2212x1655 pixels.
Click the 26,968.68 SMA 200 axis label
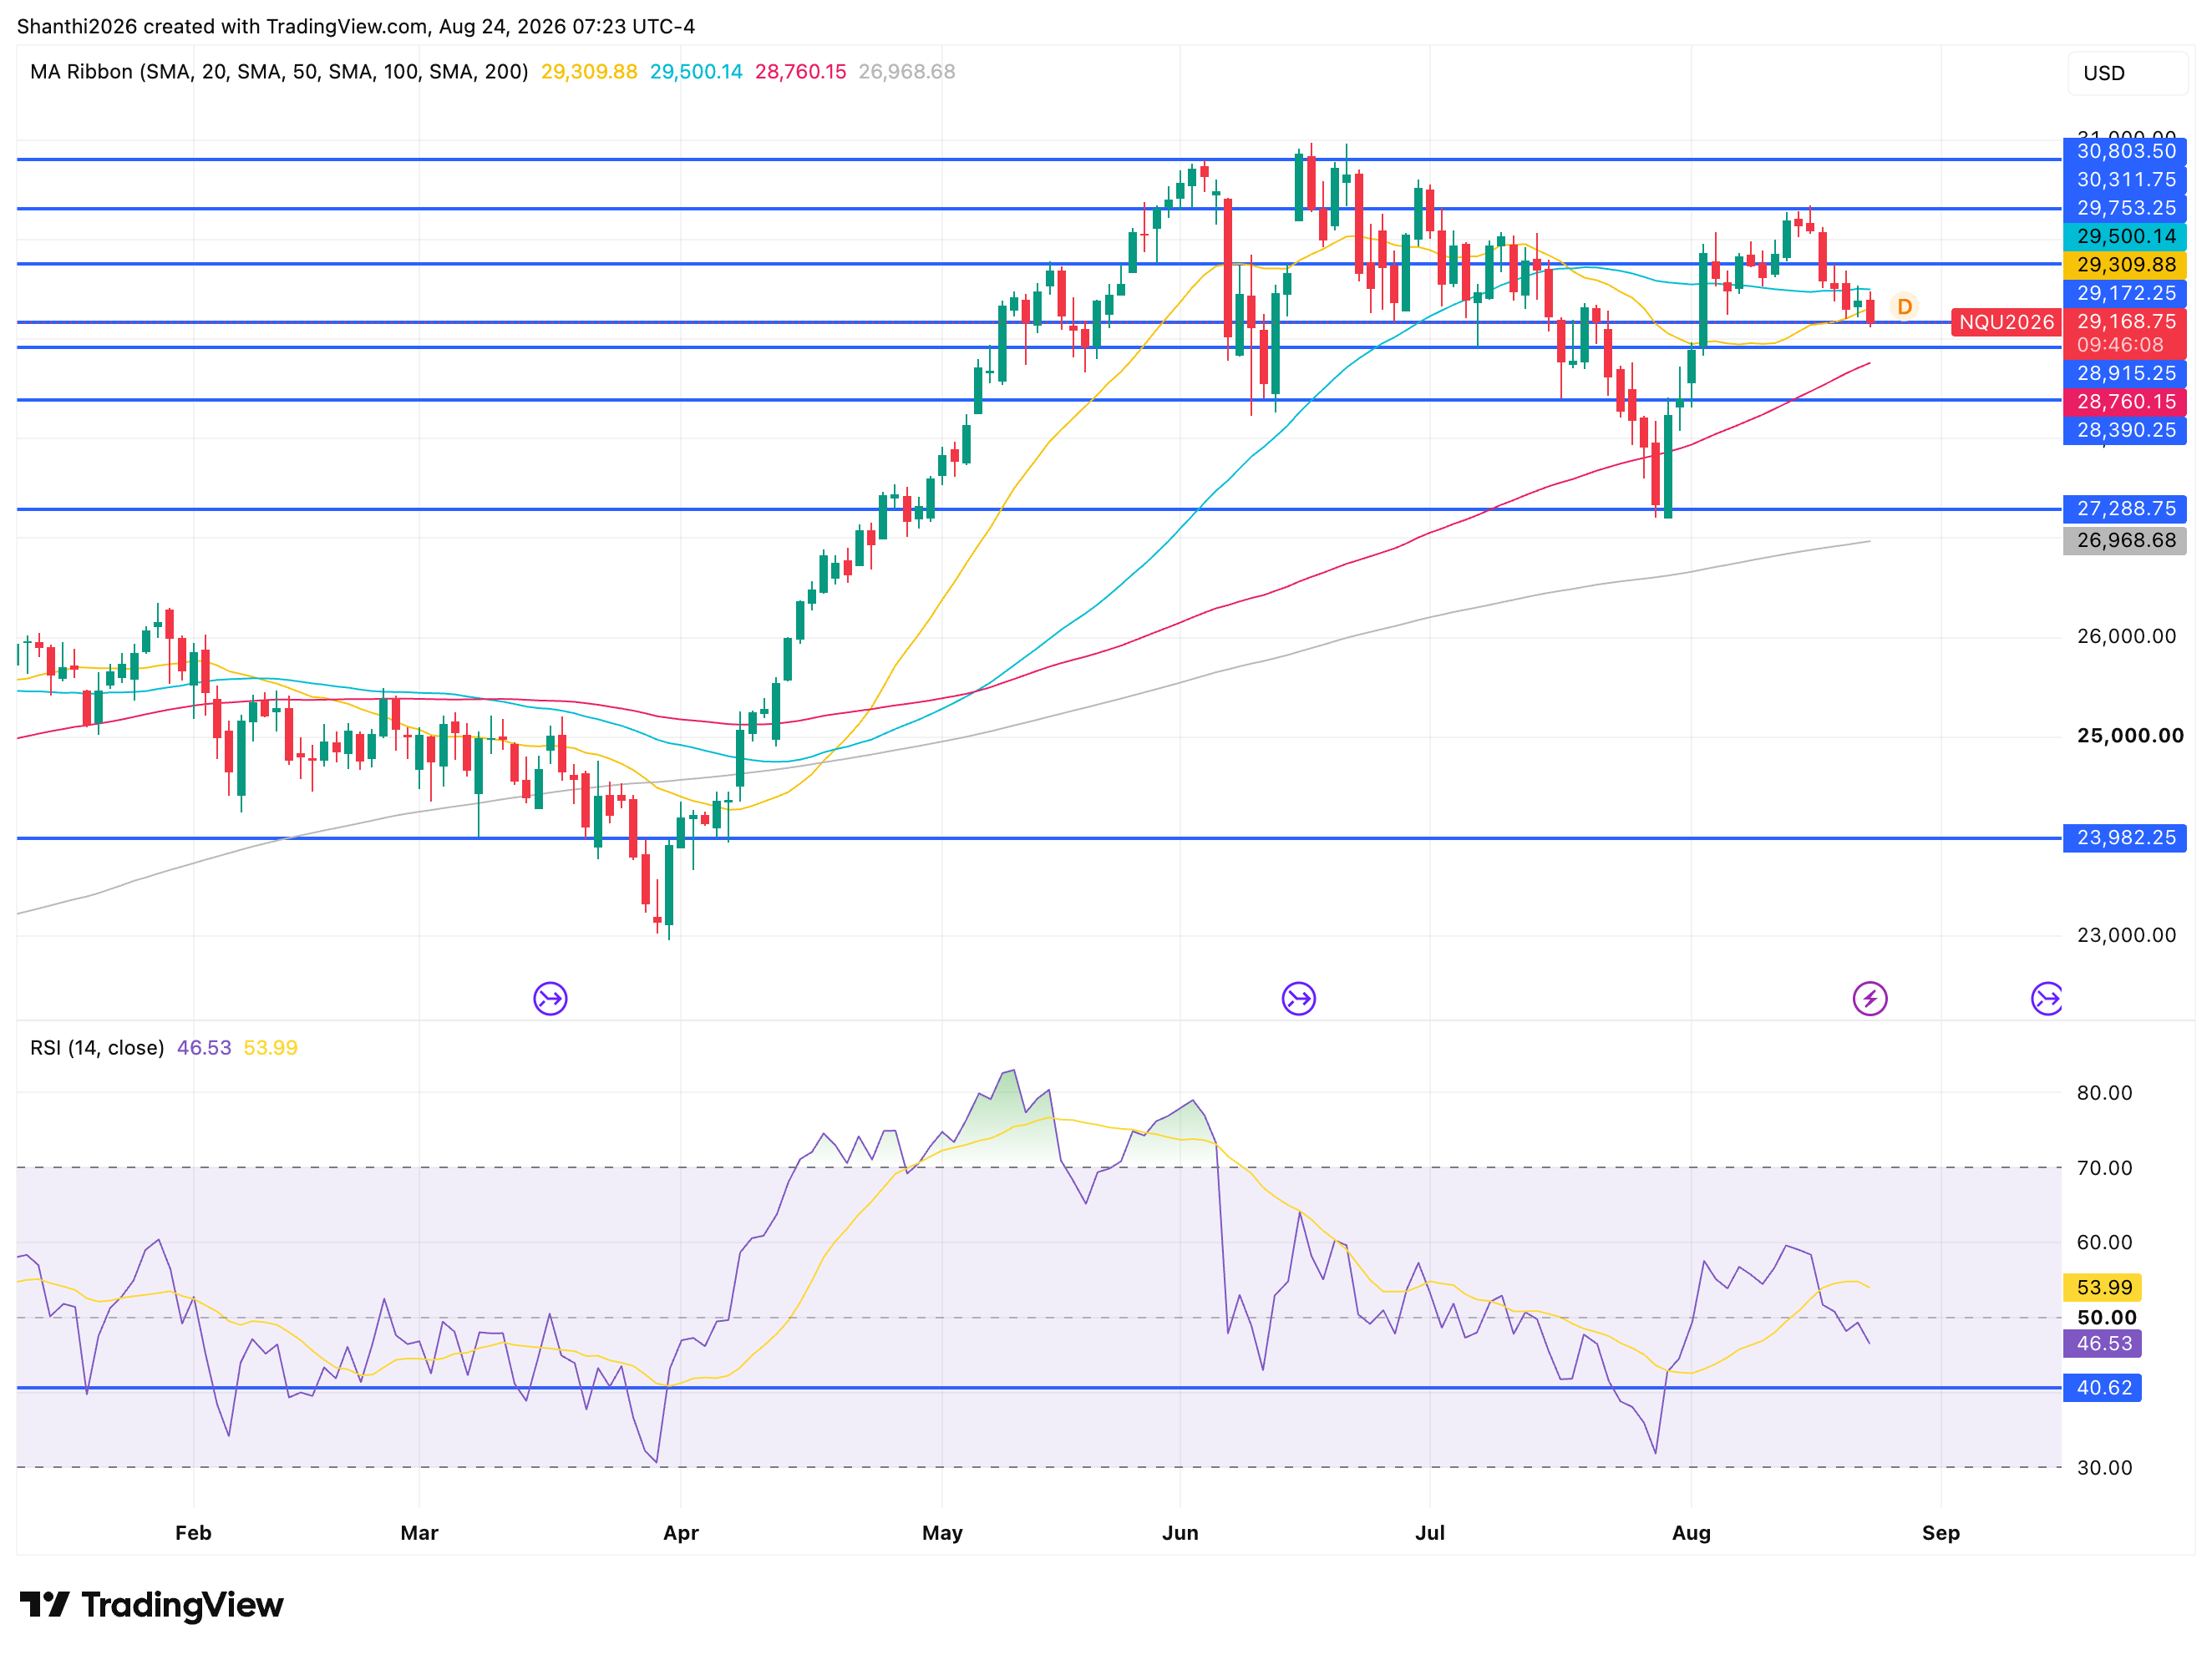pos(2125,541)
